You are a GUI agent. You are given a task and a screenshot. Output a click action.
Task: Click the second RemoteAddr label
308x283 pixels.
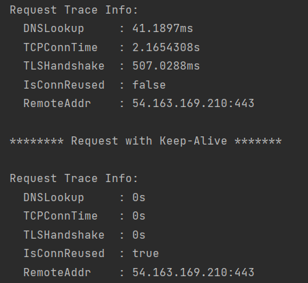click(x=57, y=272)
